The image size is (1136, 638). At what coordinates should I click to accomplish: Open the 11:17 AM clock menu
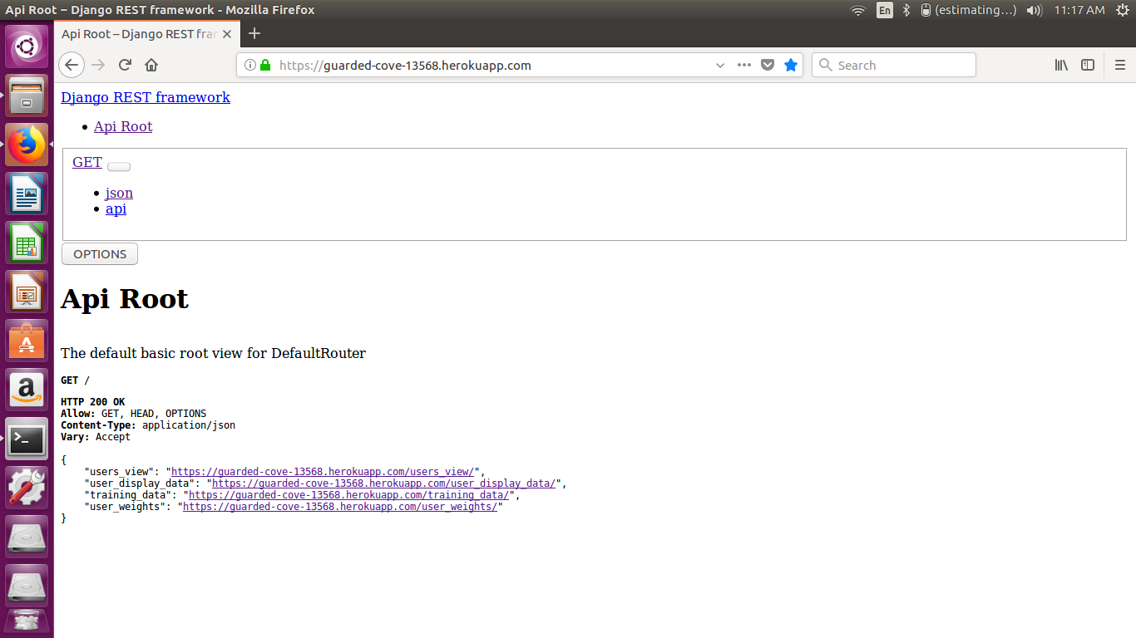point(1079,10)
